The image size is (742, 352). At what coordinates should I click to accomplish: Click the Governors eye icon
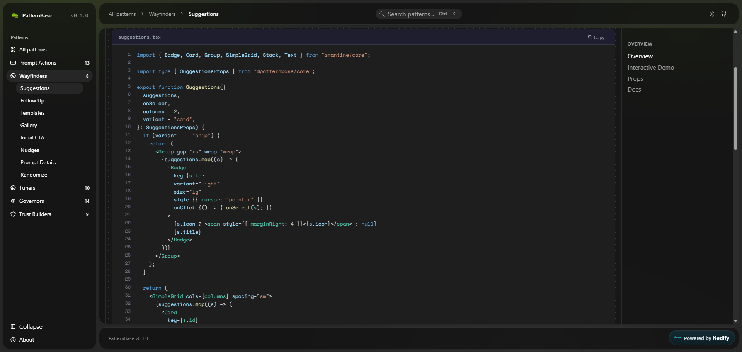(13, 201)
